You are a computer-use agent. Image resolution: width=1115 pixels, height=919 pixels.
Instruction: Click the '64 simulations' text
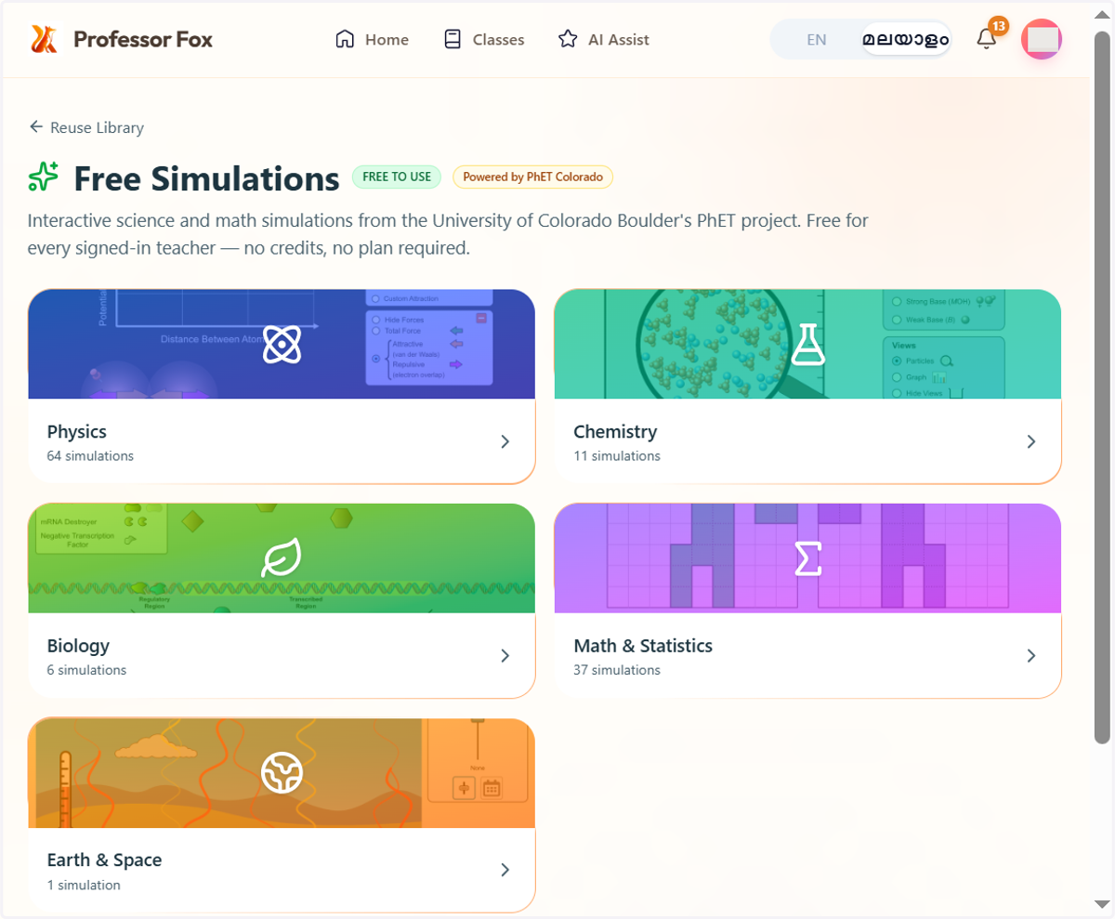[x=90, y=456]
